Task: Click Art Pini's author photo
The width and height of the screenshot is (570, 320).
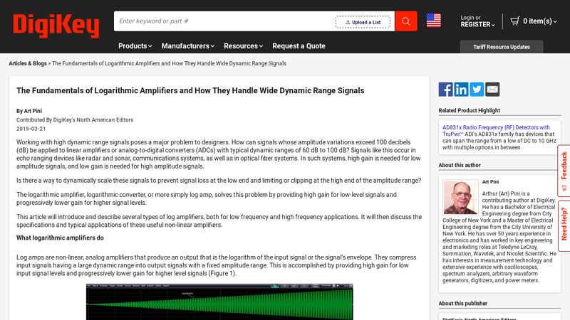Action: coord(460,197)
